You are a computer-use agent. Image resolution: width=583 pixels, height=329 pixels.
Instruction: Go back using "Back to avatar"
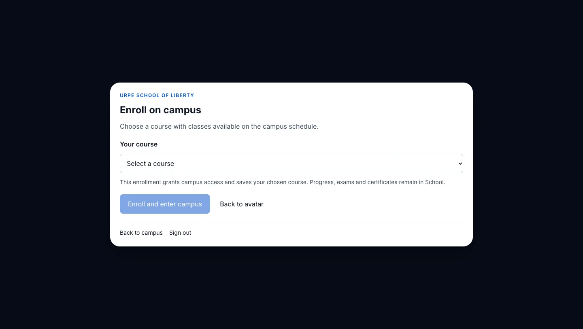coord(242,204)
